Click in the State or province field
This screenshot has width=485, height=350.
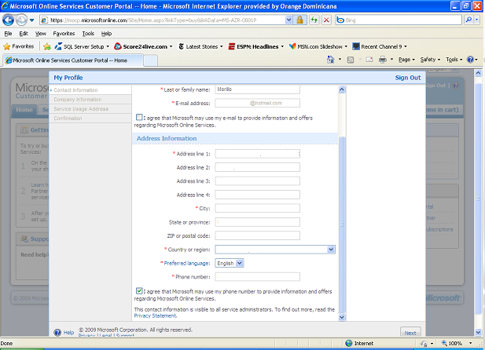point(257,222)
